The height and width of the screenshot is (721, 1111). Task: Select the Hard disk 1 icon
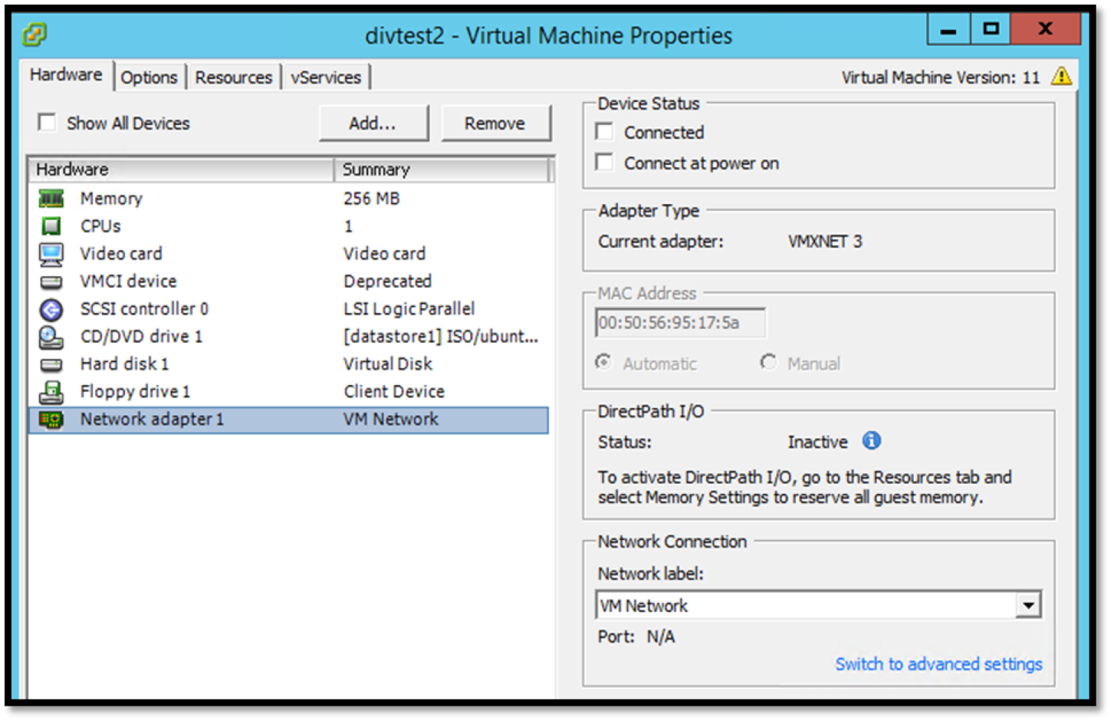pyautogui.click(x=51, y=364)
